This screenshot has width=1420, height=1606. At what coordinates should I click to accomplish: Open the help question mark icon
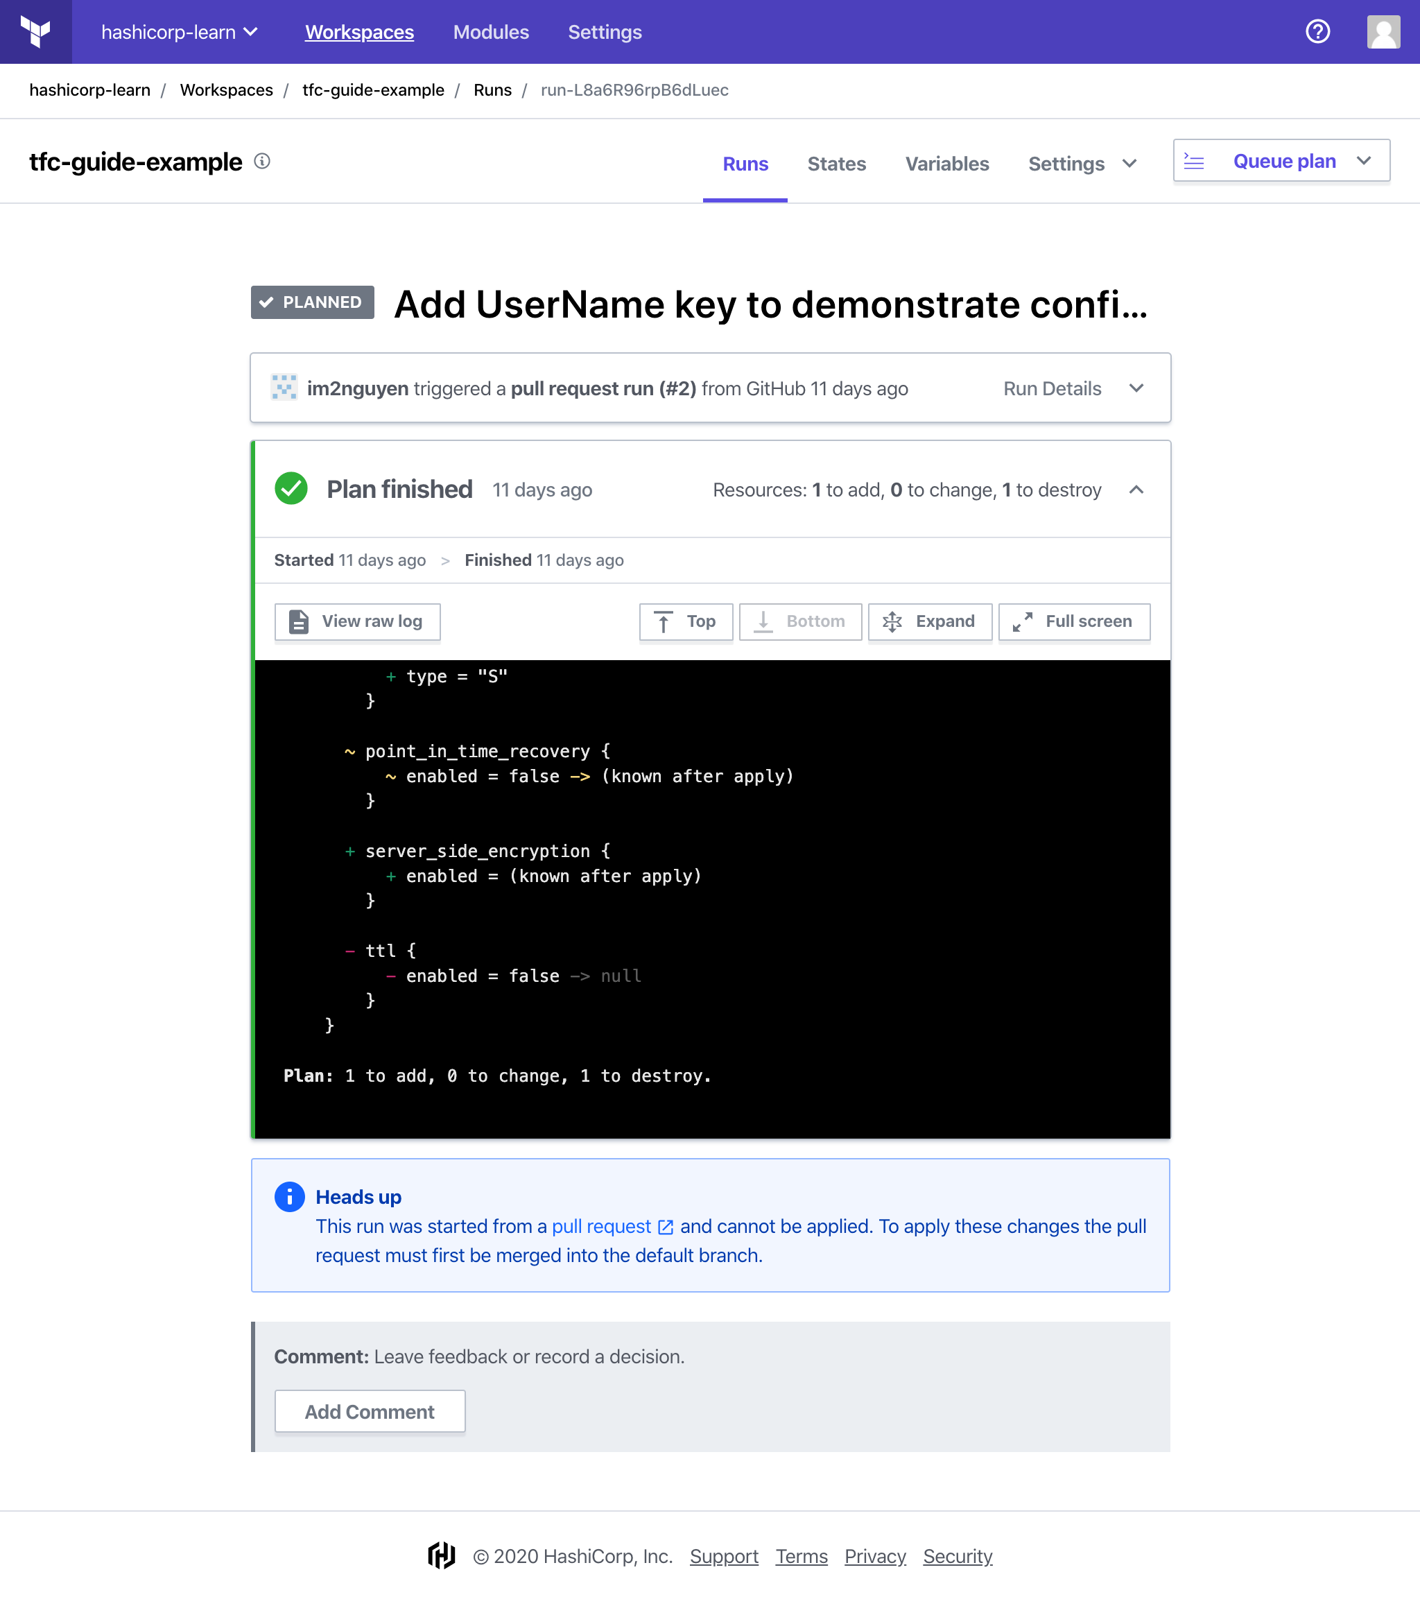(x=1317, y=31)
